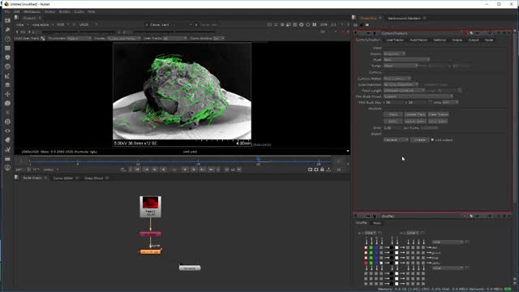Open the Properties pane content menu icon
Viewport: 519px width, 292px height.
(x=354, y=18)
